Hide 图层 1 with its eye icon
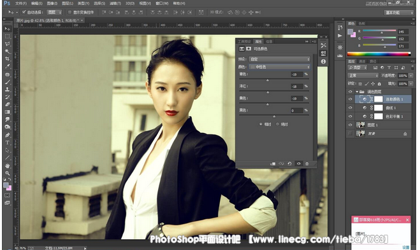 (350, 125)
